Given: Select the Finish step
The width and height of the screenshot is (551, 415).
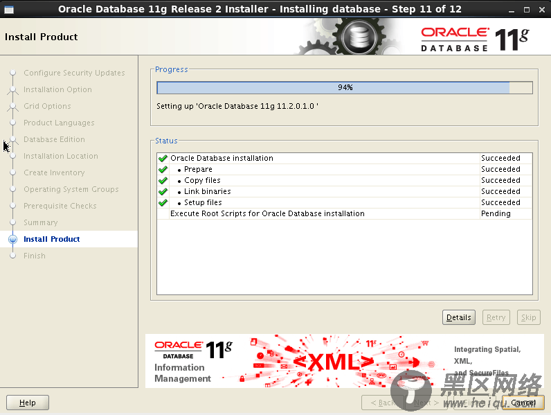Looking at the screenshot, I should [x=35, y=256].
